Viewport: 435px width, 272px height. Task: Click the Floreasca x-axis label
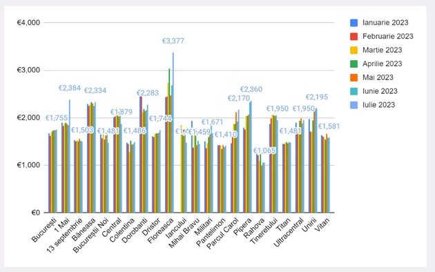pyautogui.click(x=160, y=231)
